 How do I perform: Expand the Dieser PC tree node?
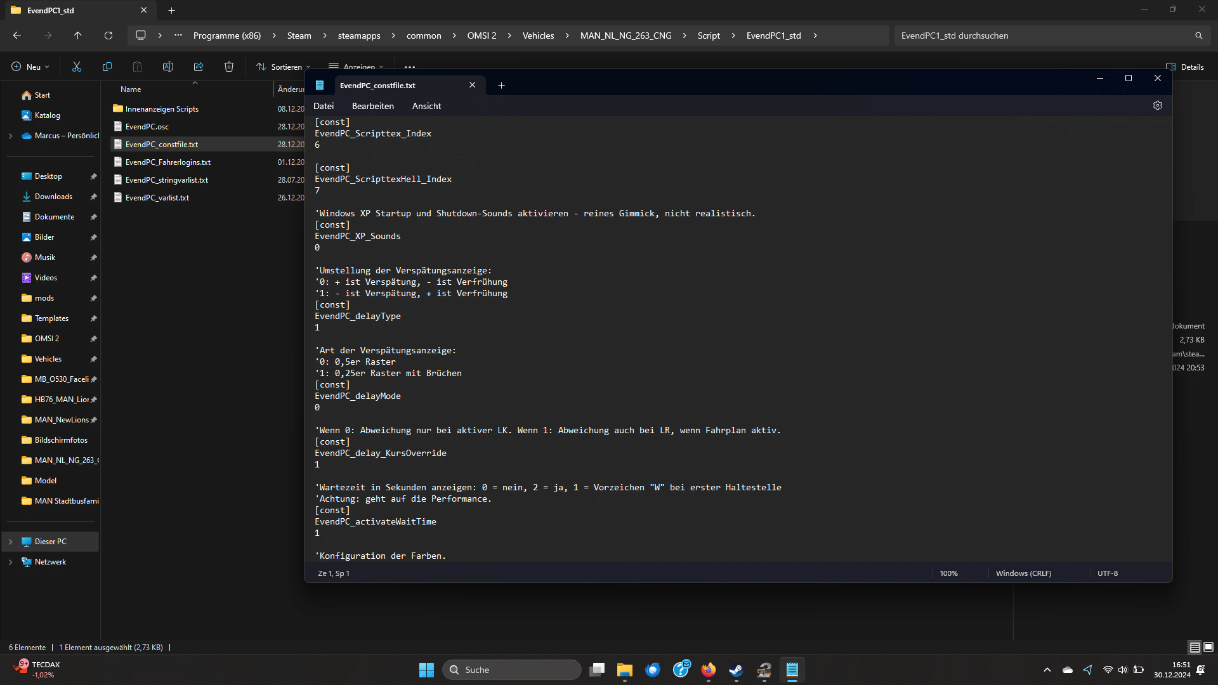pyautogui.click(x=10, y=542)
